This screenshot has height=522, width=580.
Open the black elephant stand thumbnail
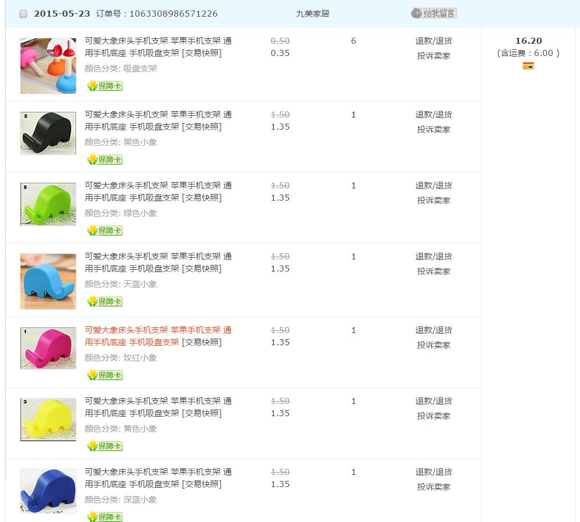click(48, 133)
